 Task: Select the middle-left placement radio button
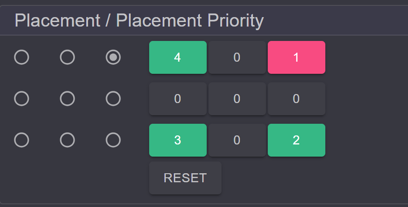pos(22,99)
